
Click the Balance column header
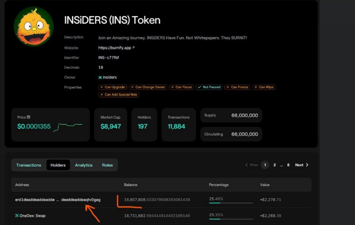click(131, 185)
